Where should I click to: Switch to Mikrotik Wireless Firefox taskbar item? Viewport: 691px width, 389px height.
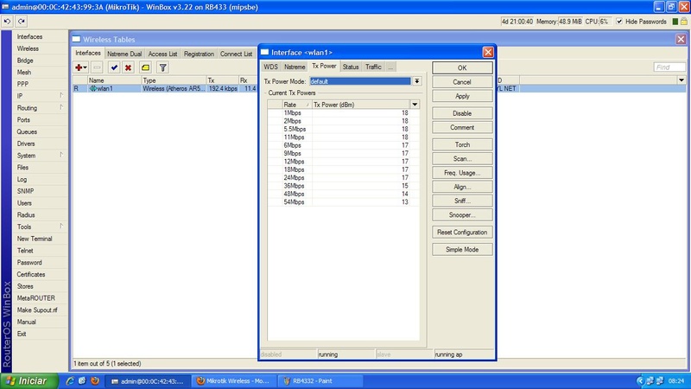pos(234,380)
